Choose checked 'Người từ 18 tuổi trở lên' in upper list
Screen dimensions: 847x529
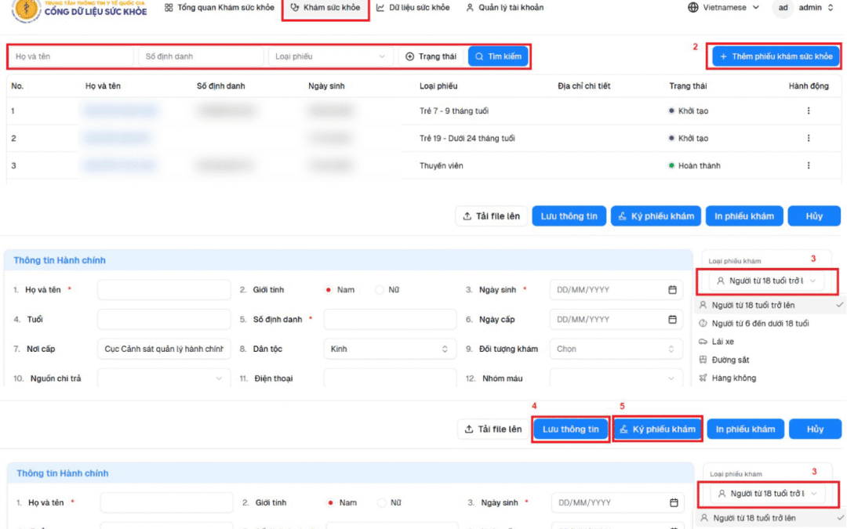tap(769, 305)
